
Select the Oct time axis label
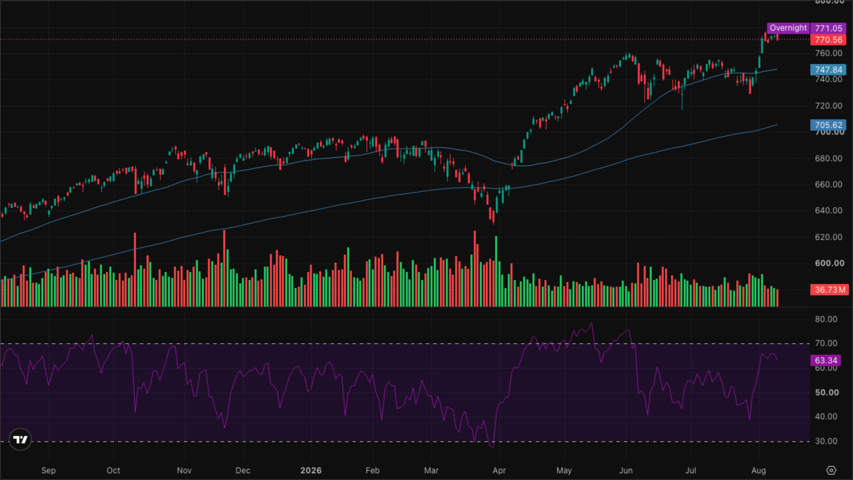point(113,471)
